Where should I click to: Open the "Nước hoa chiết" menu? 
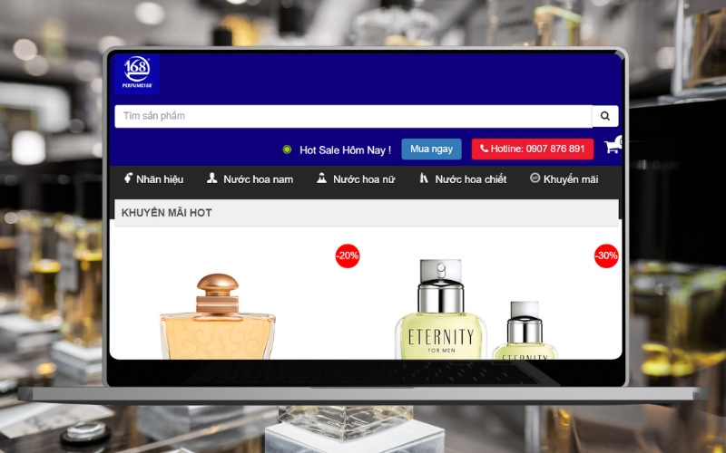(x=463, y=178)
